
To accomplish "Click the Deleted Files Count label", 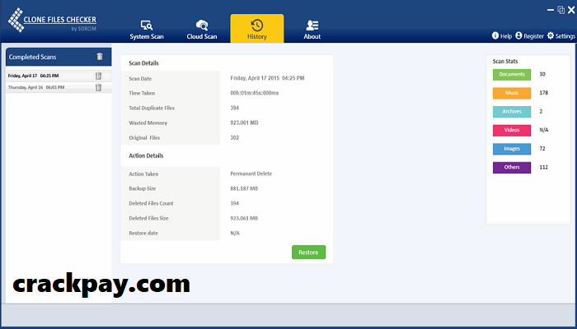I will pyautogui.click(x=151, y=203).
